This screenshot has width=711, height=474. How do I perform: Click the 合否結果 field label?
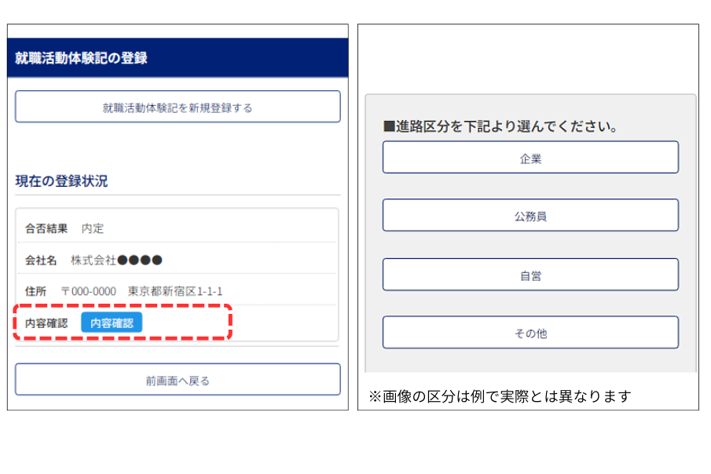click(x=46, y=228)
